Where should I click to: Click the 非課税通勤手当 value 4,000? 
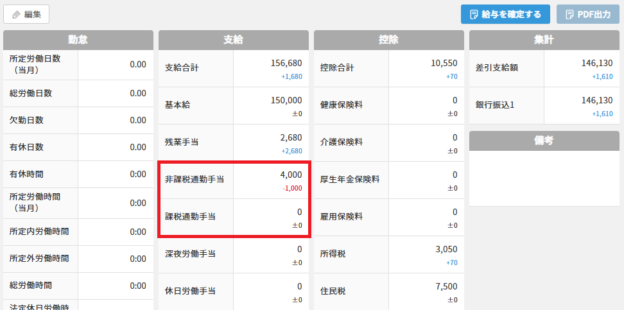(291, 175)
